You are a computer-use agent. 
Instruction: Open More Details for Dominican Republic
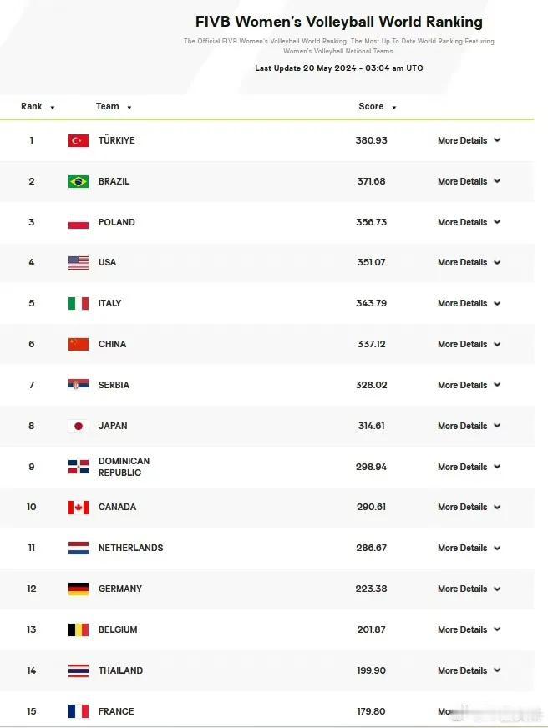pyautogui.click(x=469, y=467)
